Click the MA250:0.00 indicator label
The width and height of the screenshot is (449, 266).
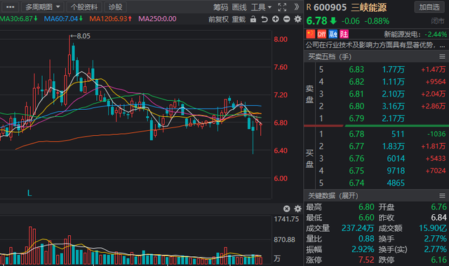coord(157,19)
